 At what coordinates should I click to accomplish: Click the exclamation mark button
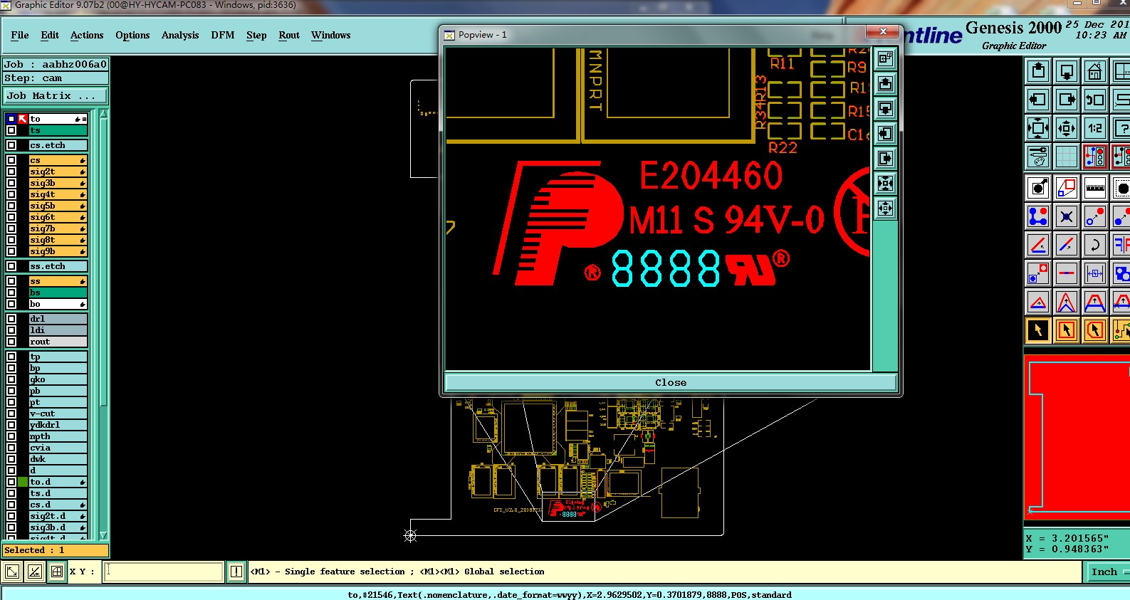(x=236, y=572)
